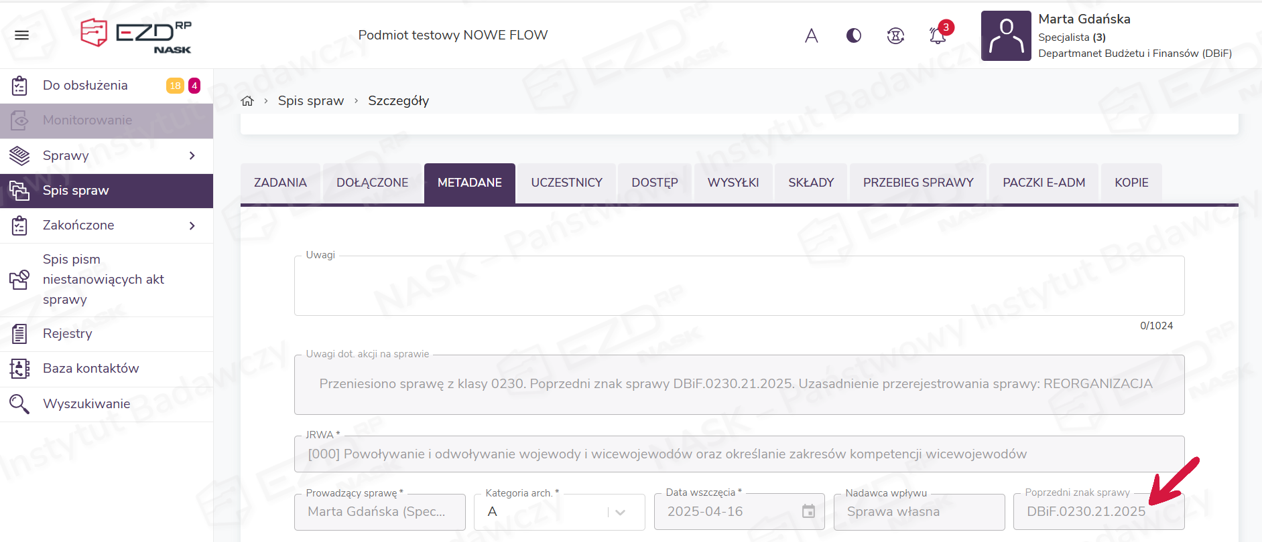This screenshot has width=1262, height=542.
Task: Open the Kategoria arch. dropdown
Action: [620, 513]
